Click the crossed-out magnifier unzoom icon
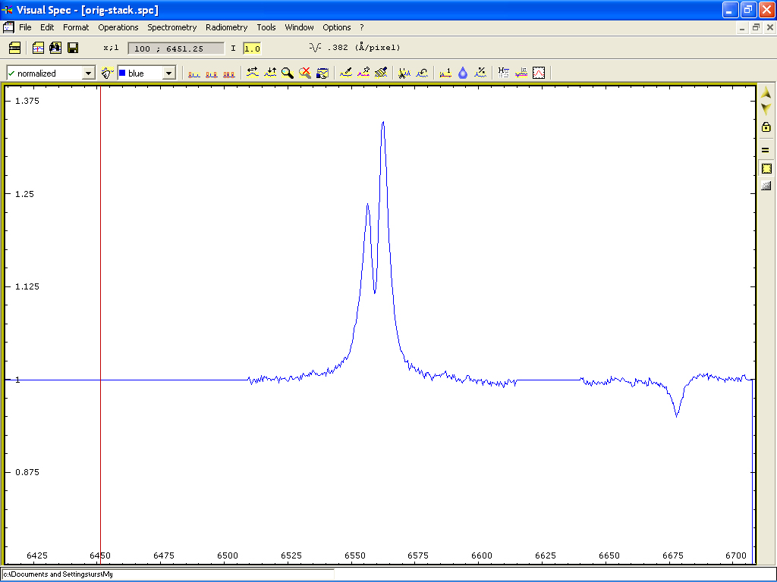 point(305,73)
